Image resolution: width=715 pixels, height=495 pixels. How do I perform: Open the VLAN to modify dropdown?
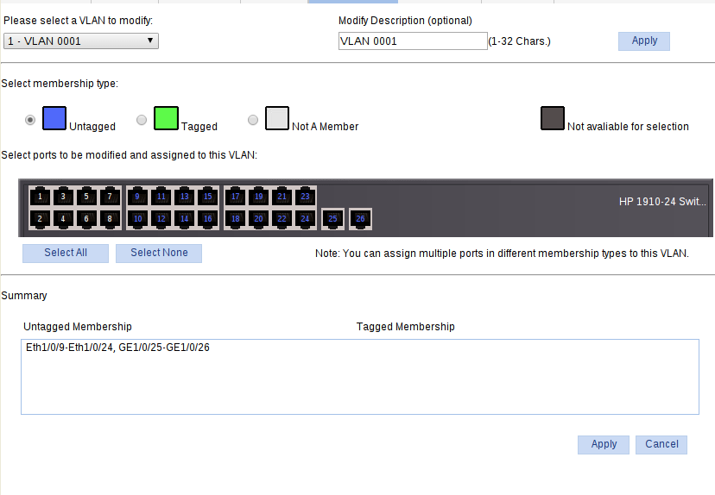click(x=81, y=41)
